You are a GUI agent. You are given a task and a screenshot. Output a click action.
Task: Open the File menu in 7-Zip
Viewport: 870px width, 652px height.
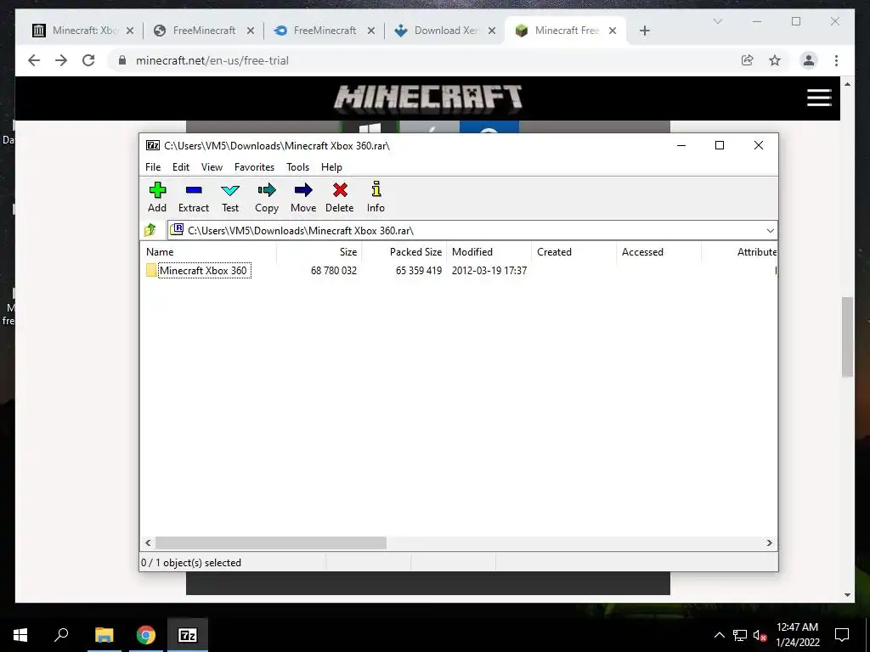coord(153,167)
